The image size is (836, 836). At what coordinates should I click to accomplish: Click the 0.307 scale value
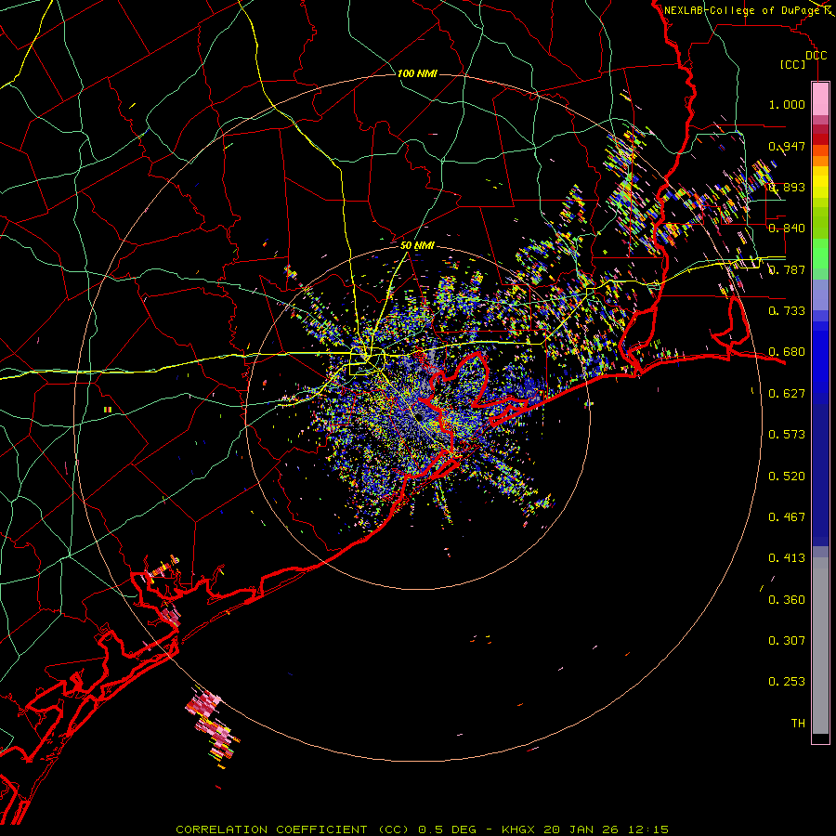(x=787, y=641)
